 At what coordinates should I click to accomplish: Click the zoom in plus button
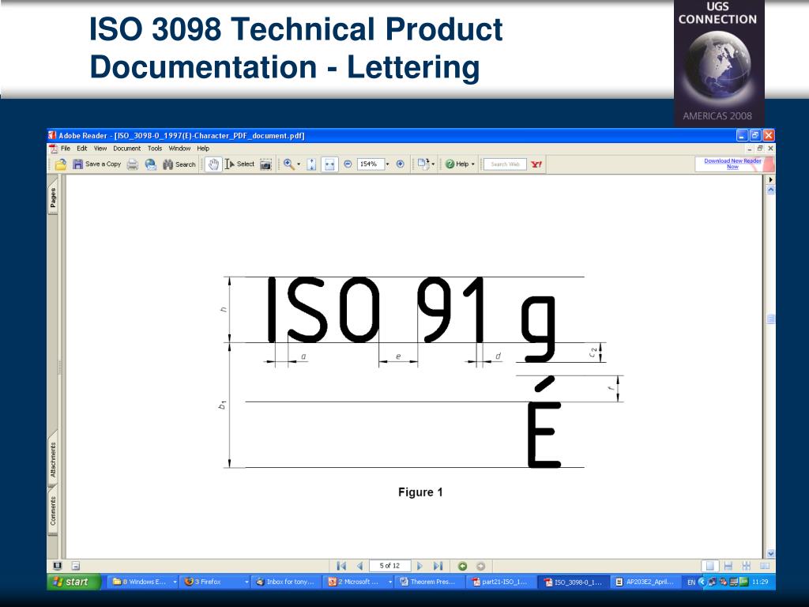[400, 164]
